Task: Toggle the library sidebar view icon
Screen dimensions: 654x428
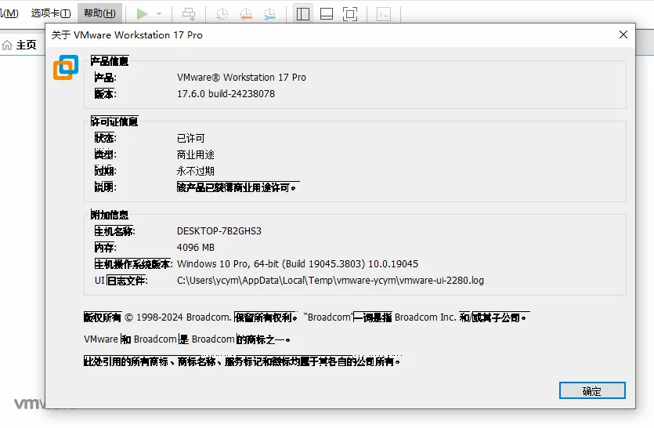Action: 303,14
